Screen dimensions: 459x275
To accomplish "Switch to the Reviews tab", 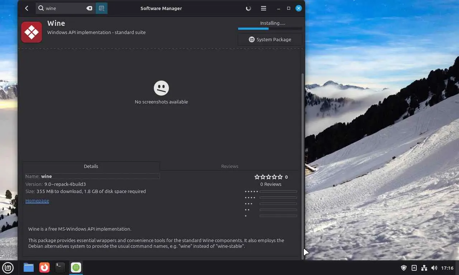I will (x=229, y=166).
